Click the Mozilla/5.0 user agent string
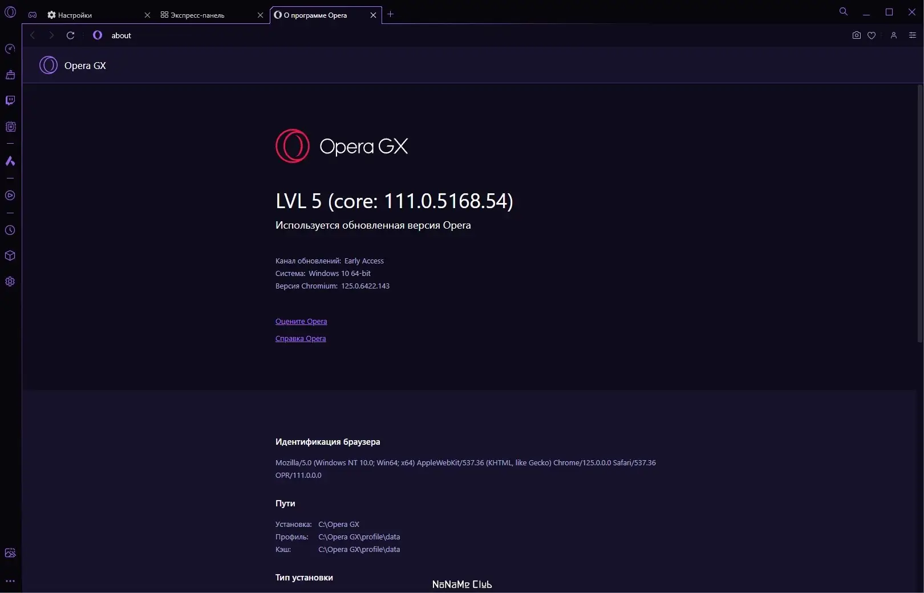 [x=465, y=469]
